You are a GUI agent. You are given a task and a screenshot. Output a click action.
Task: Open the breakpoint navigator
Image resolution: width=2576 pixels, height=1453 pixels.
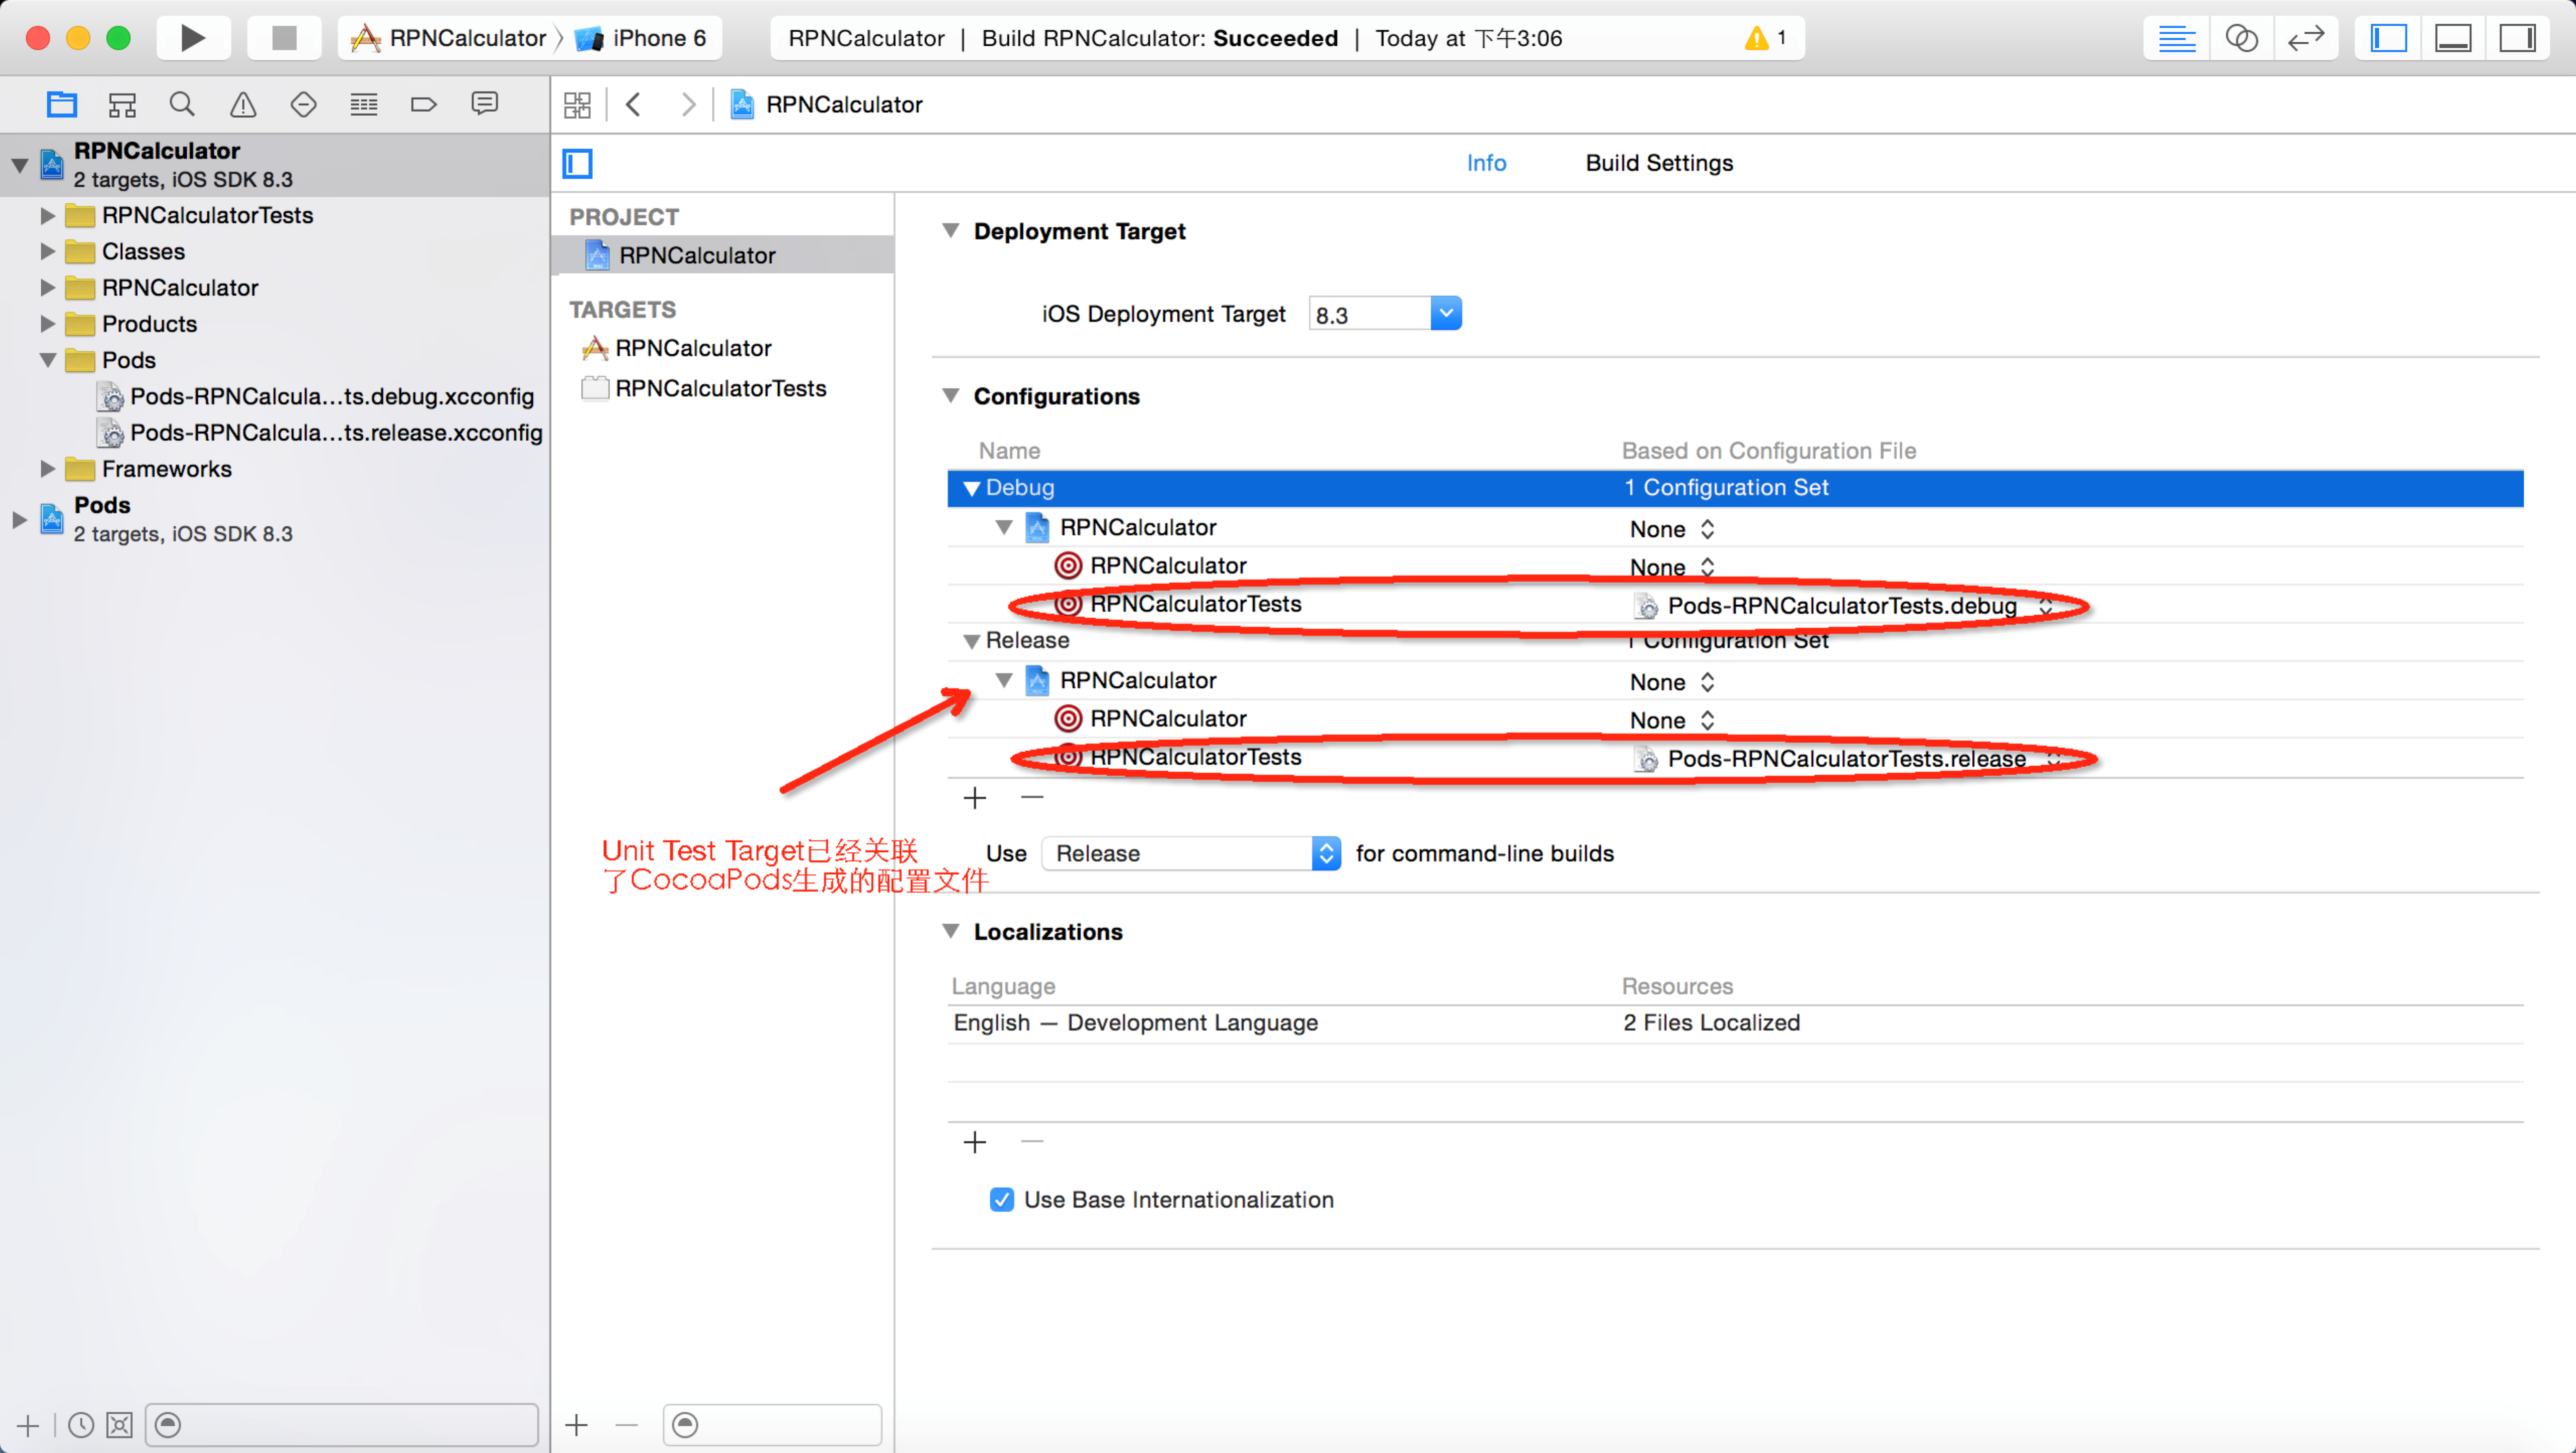point(424,104)
